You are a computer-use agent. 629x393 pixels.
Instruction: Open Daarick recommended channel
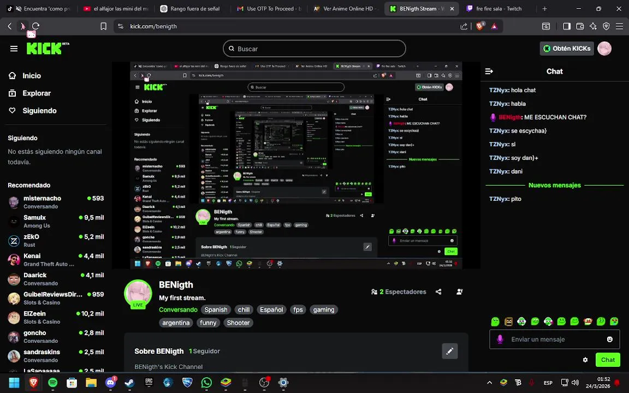click(x=55, y=279)
